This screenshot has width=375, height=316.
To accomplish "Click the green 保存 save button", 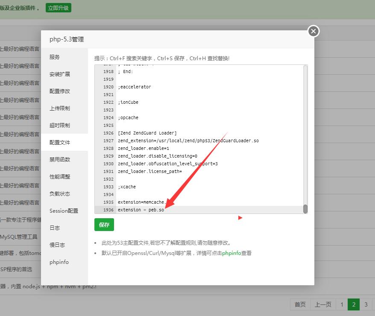I will coord(104,225).
